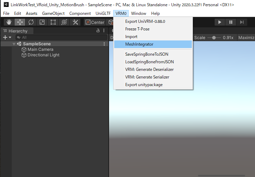Image resolution: width=255 pixels, height=177 pixels.
Task: Select the combined Transform tool
Action: (64, 22)
